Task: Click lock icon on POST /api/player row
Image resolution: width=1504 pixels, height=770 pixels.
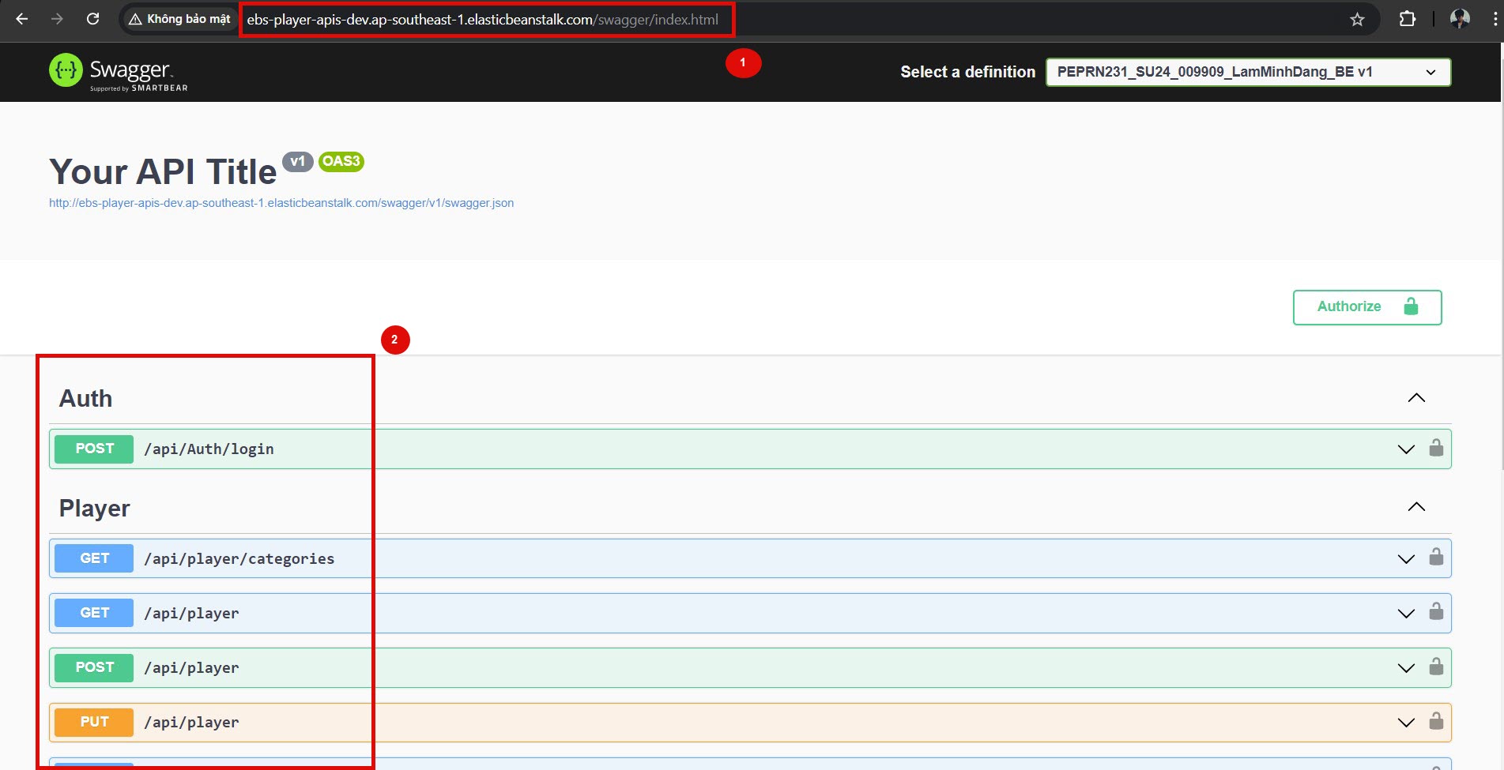Action: (1436, 666)
